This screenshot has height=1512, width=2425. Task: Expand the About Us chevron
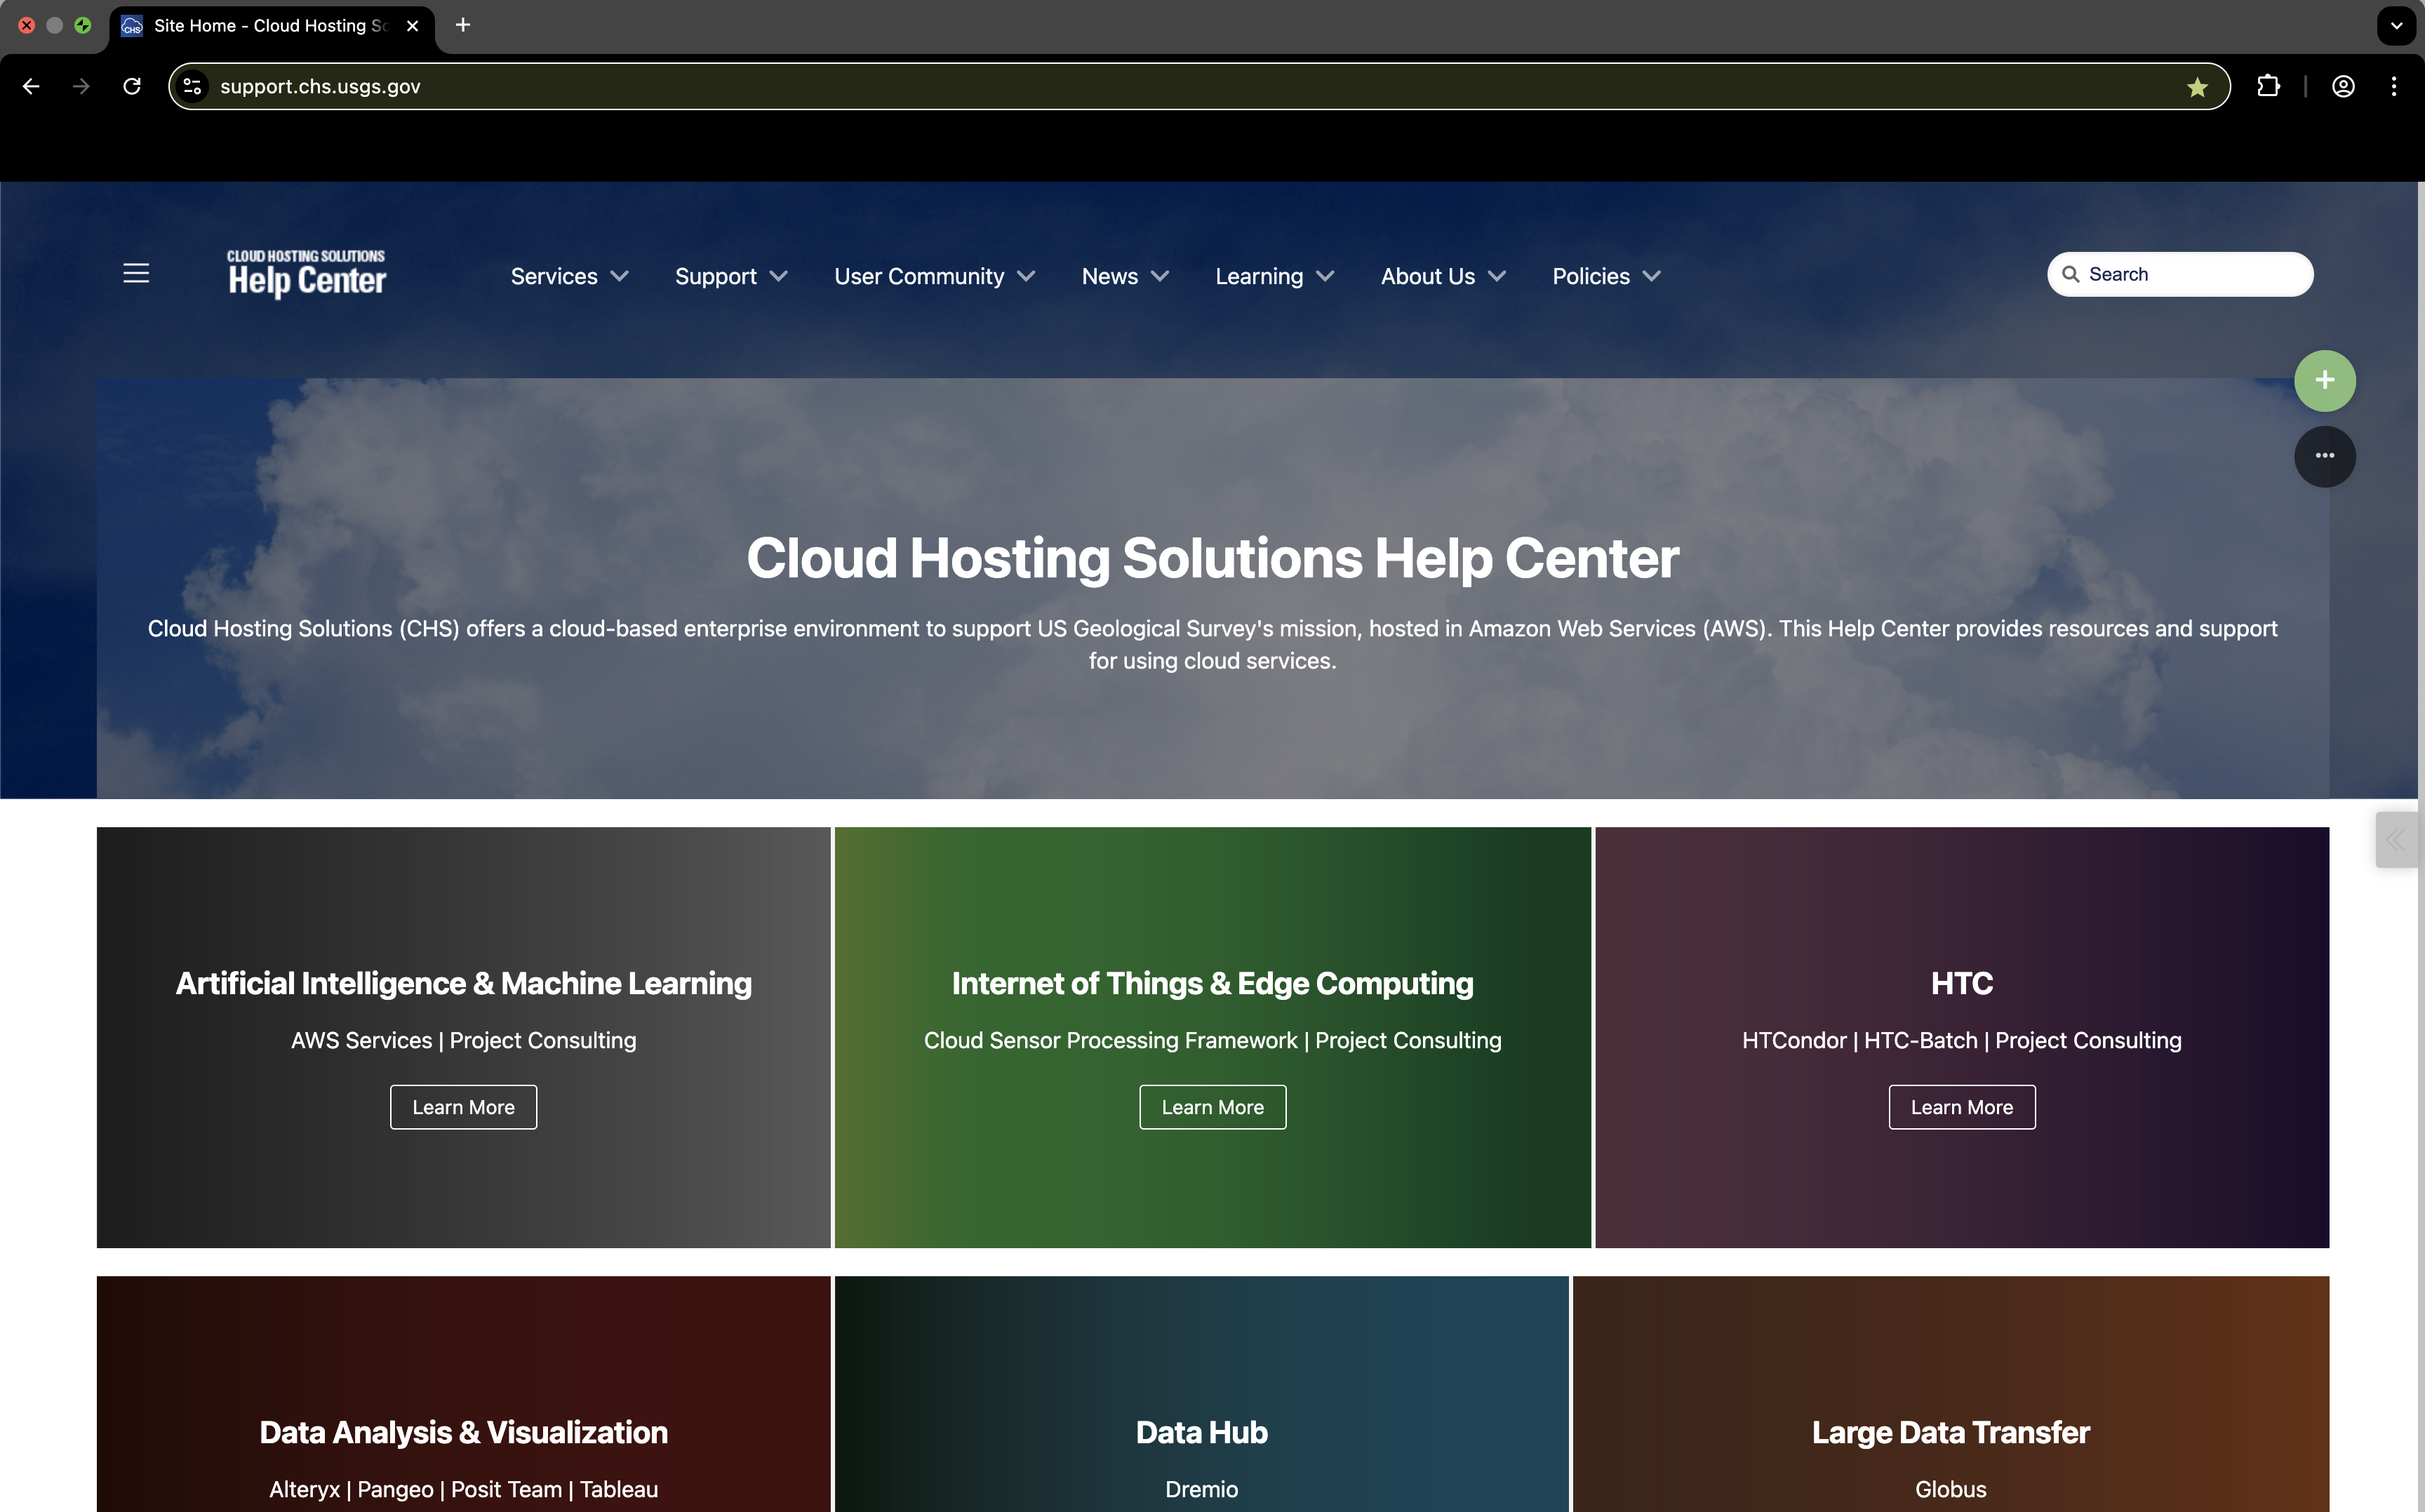coord(1497,276)
